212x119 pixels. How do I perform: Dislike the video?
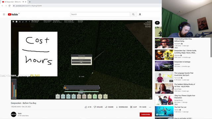click(98, 107)
